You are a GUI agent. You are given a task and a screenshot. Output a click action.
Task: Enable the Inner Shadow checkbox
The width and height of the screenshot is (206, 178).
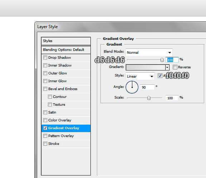point(45,65)
